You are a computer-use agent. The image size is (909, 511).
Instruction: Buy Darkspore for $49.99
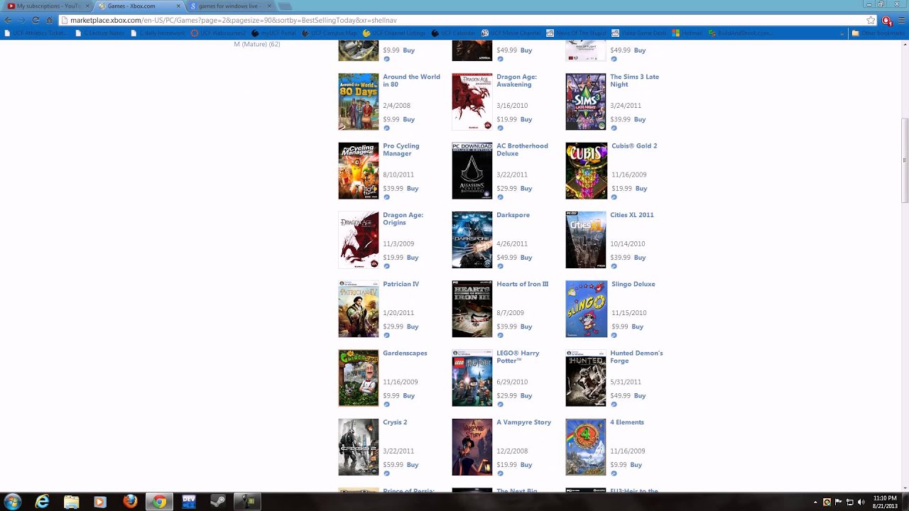point(526,258)
